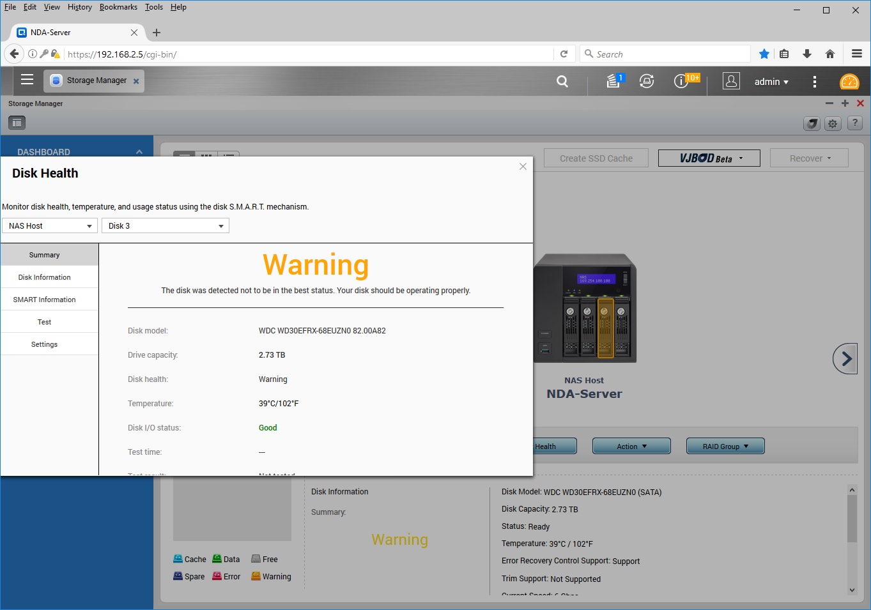This screenshot has width=871, height=610.
Task: Open the VJBOD Beta dropdown
Action: click(x=709, y=158)
